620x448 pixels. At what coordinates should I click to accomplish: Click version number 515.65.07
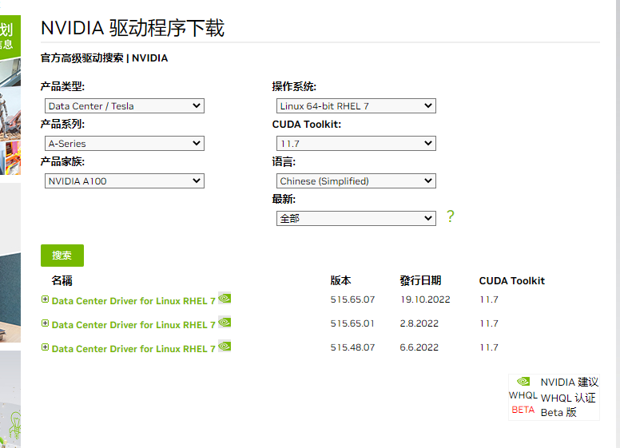tap(352, 299)
